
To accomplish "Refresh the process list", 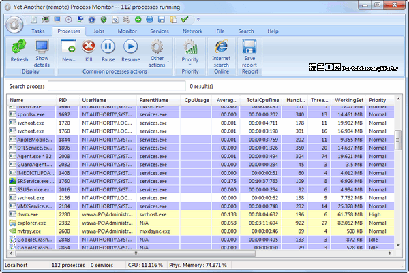I will (x=19, y=51).
